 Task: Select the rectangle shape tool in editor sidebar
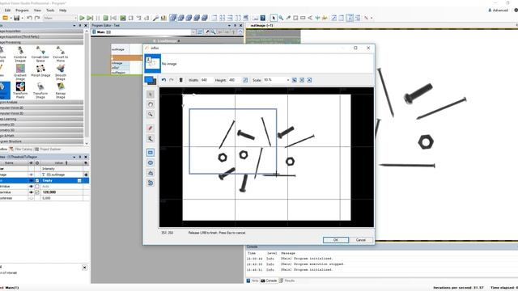click(151, 153)
